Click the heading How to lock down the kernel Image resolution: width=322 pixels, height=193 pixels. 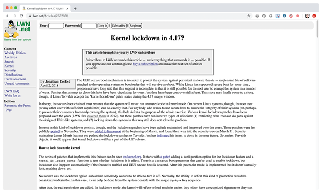pos(60,148)
